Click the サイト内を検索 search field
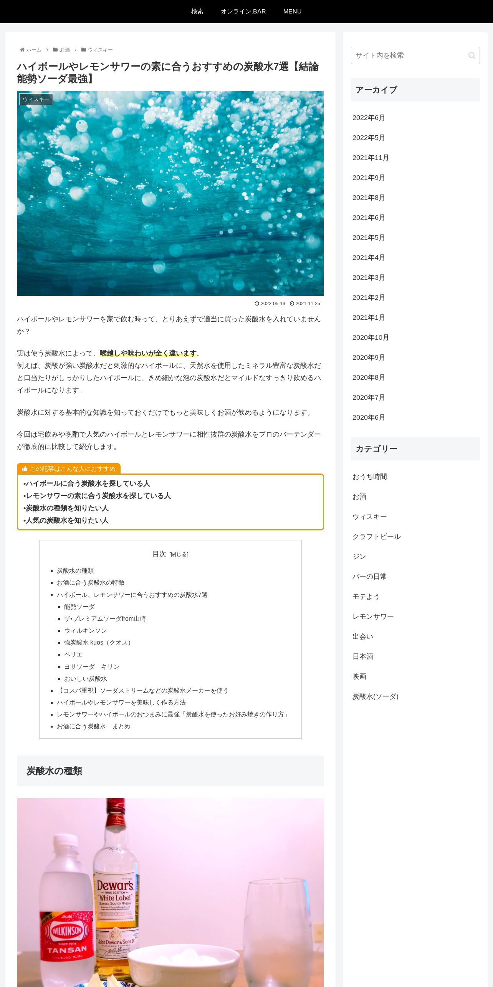 [x=415, y=56]
